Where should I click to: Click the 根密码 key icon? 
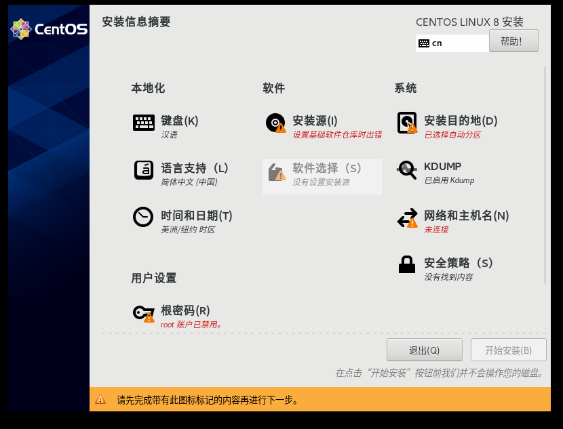pyautogui.click(x=143, y=312)
